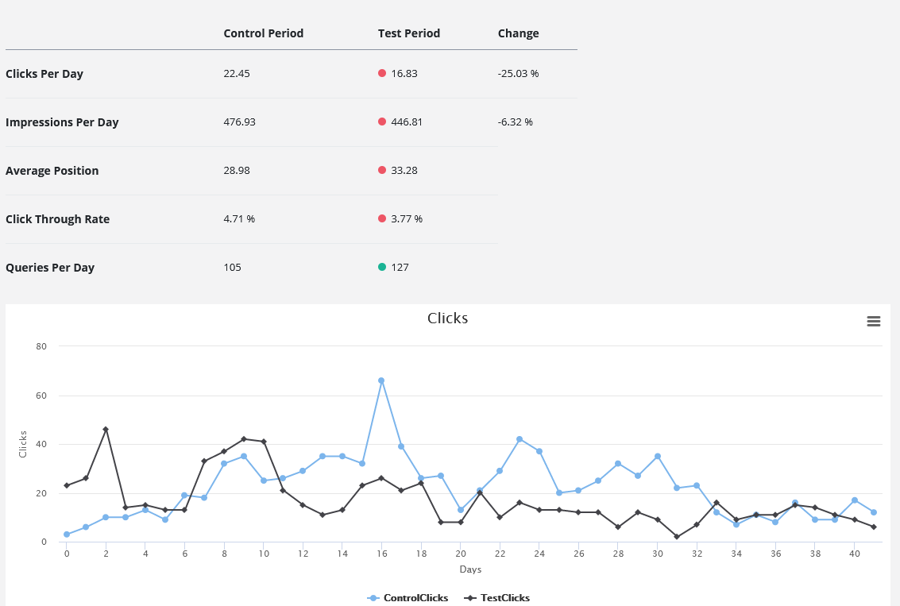Viewport: 900px width, 606px height.
Task: Select the Change column header
Action: (518, 33)
